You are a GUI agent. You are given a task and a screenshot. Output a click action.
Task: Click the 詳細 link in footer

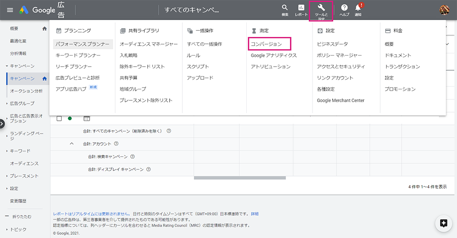(255, 214)
